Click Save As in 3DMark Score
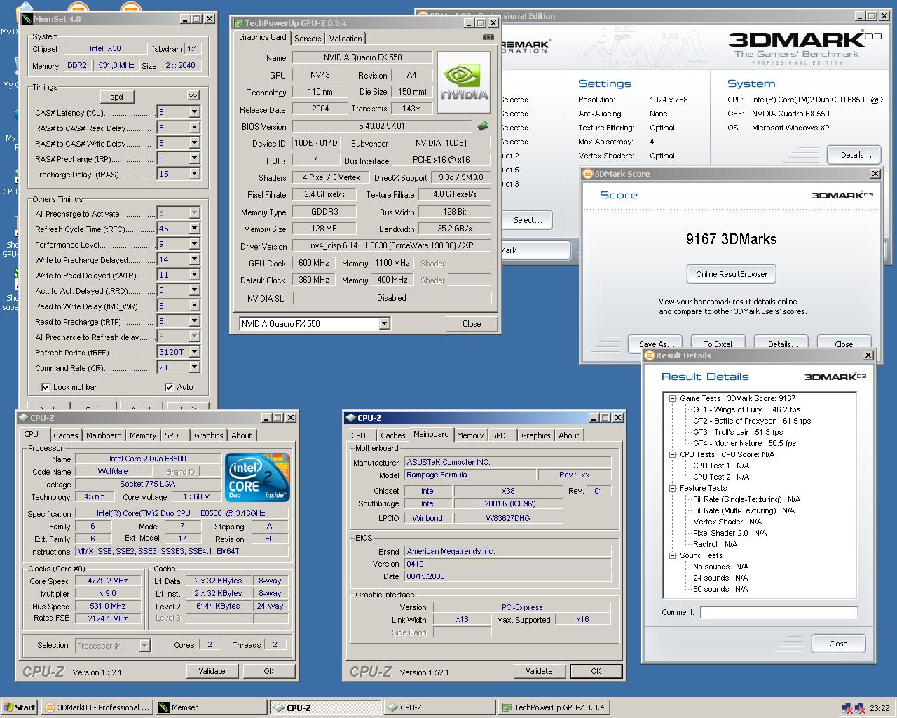Image resolution: width=897 pixels, height=718 pixels. click(x=657, y=344)
